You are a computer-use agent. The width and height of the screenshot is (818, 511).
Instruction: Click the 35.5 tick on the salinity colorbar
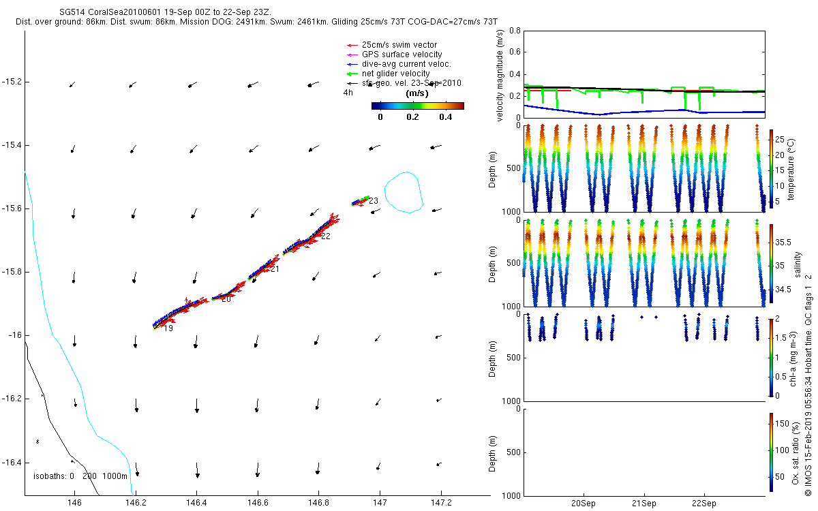point(782,243)
